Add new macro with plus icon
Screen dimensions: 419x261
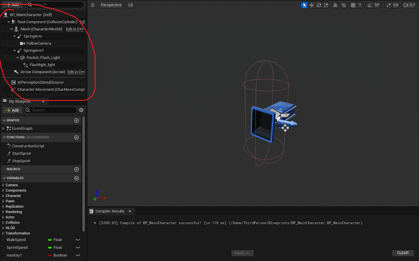tap(76, 169)
